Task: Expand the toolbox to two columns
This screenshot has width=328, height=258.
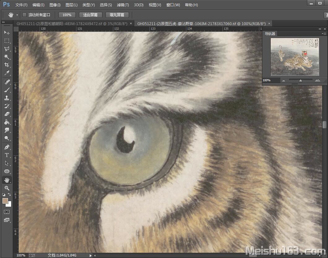Action: coord(3,22)
